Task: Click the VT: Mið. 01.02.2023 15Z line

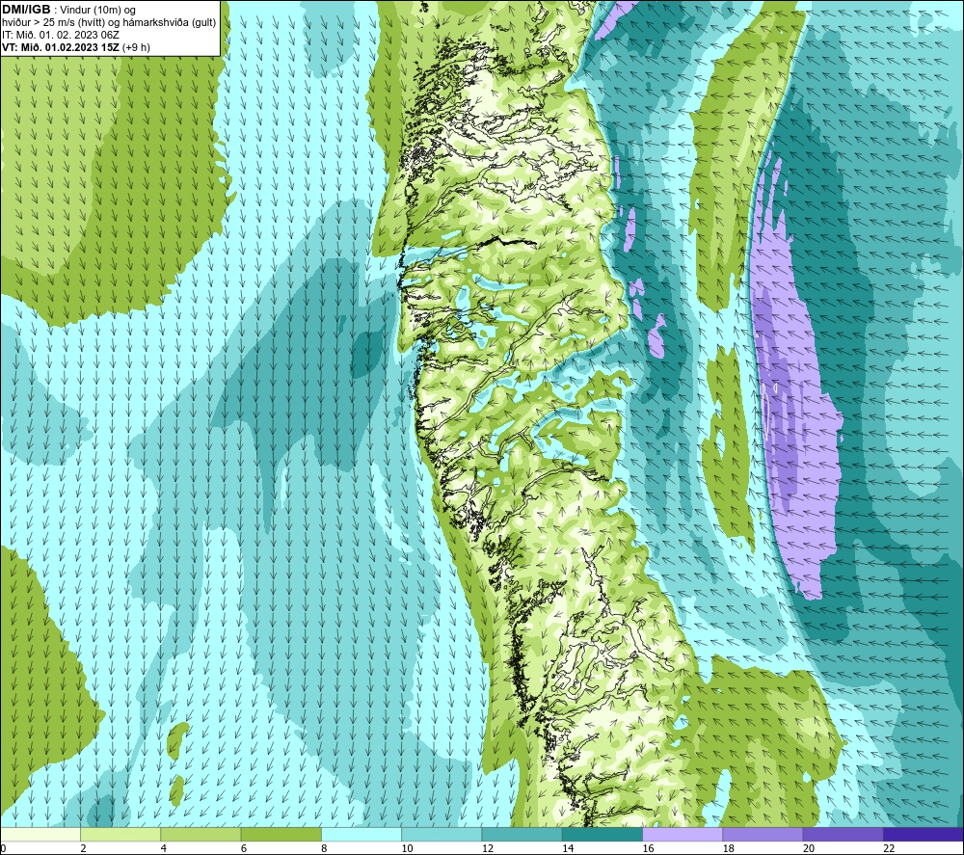Action: point(75,47)
